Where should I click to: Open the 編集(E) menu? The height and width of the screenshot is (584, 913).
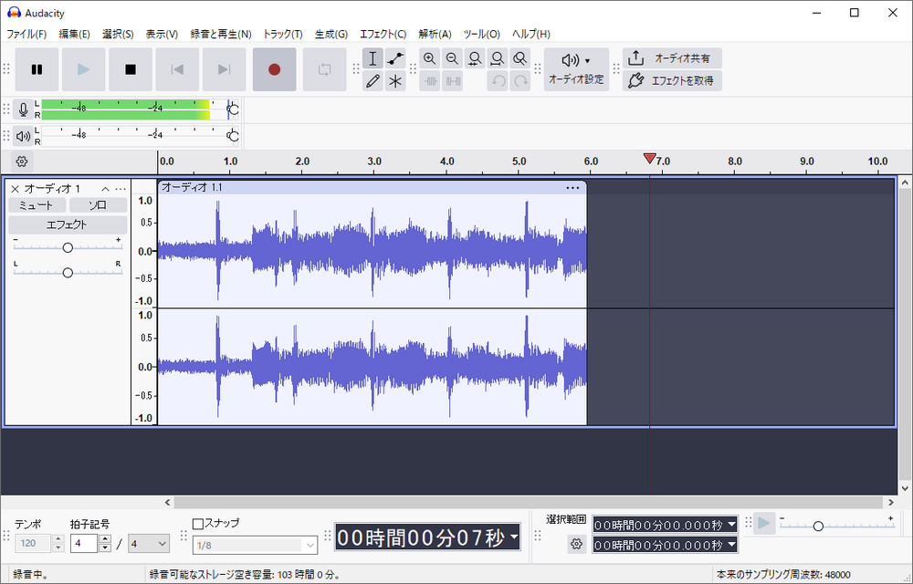74,34
